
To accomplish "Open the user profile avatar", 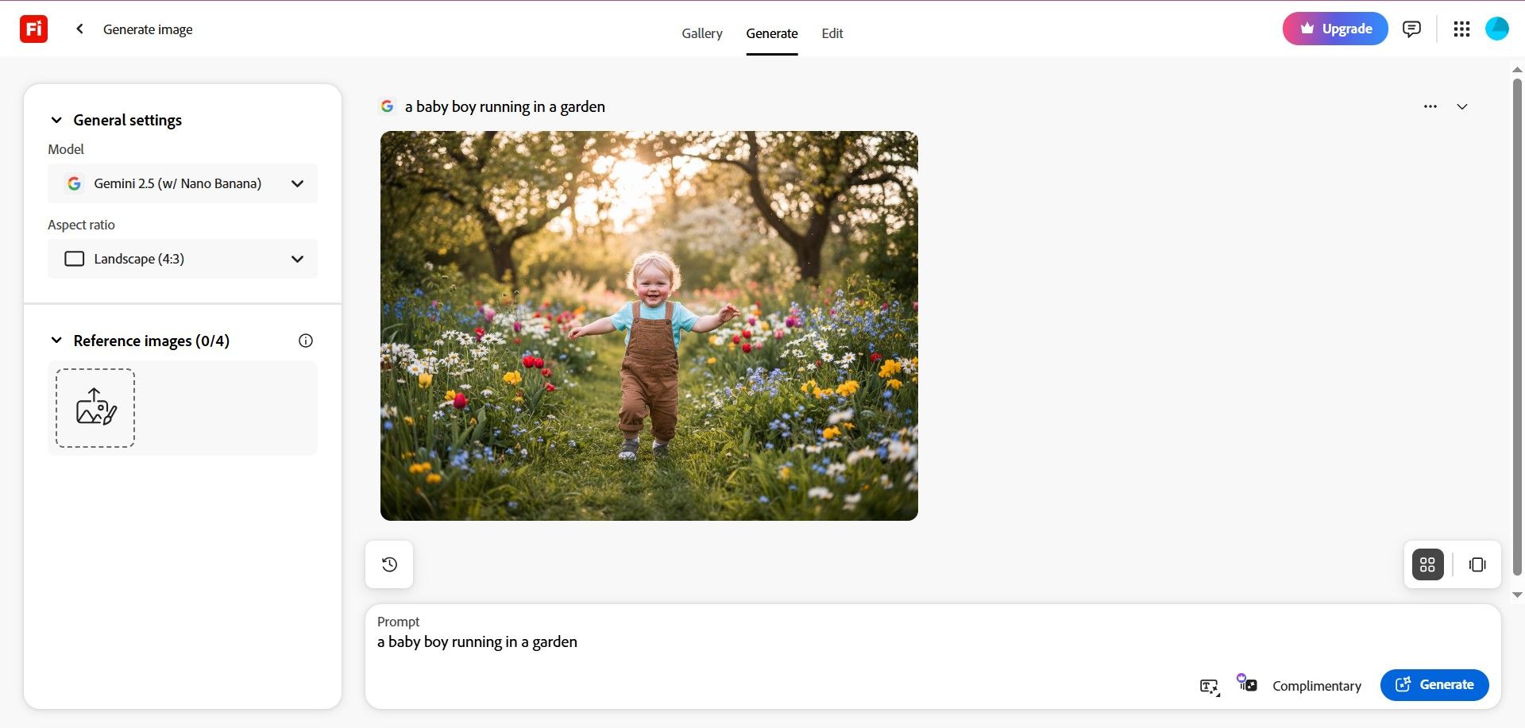I will (1497, 29).
